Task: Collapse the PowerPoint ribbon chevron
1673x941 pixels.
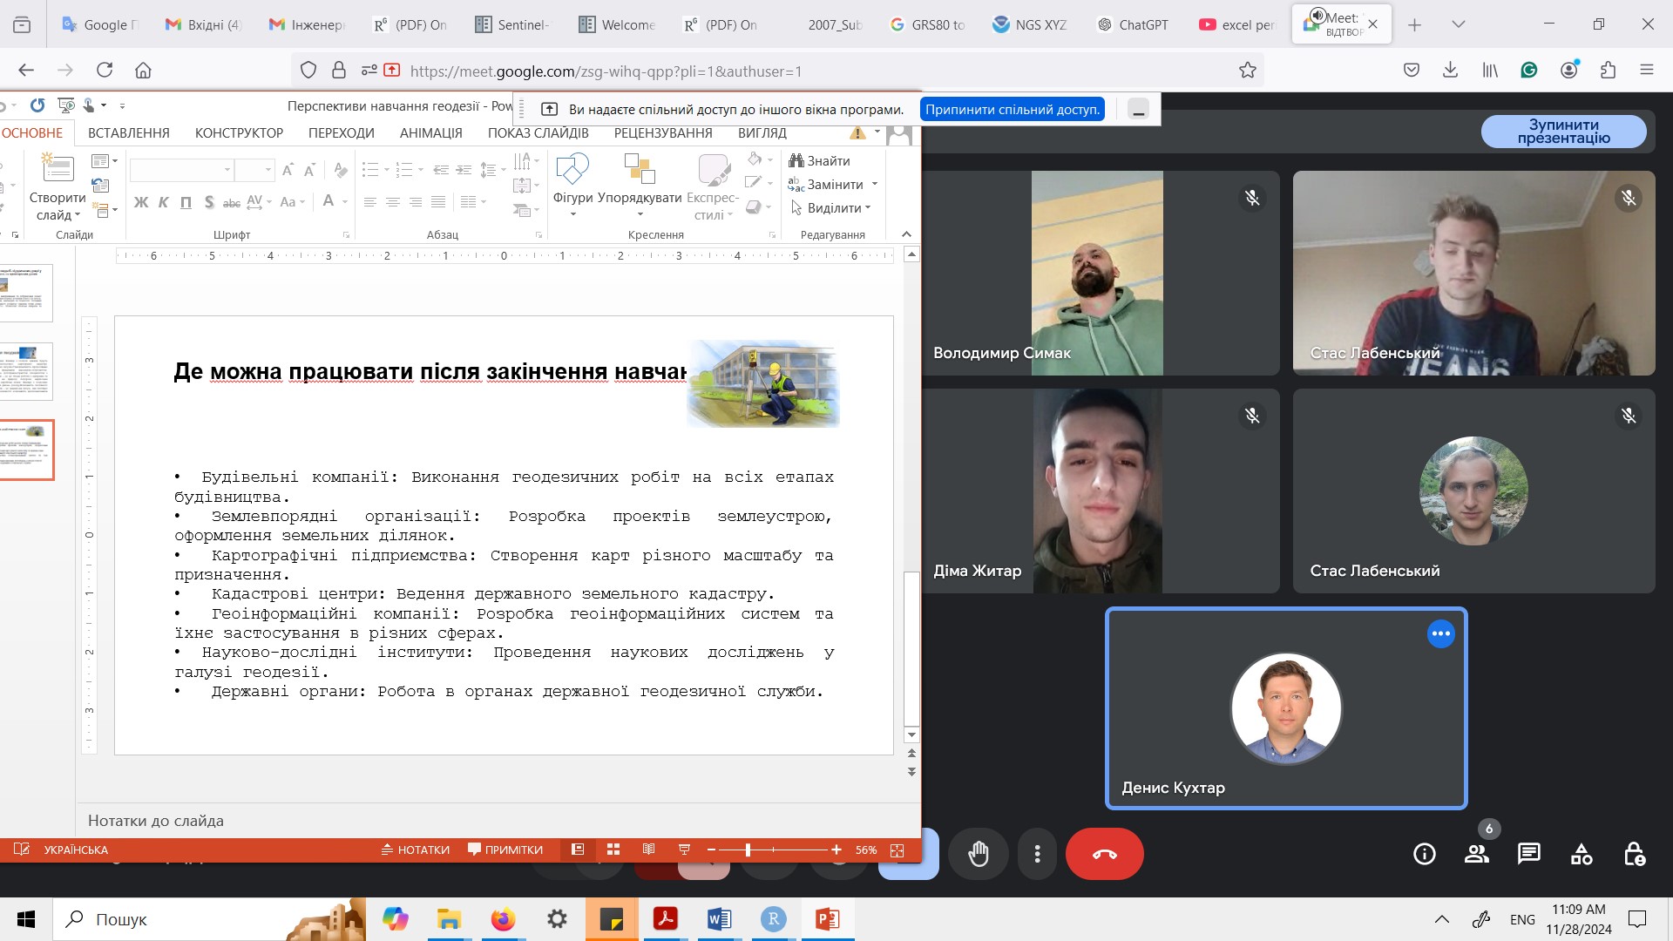Action: [x=906, y=234]
